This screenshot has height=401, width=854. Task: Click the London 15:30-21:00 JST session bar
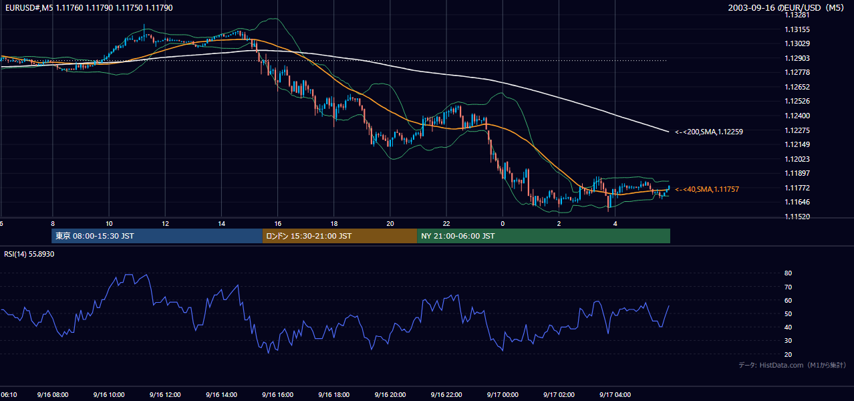coord(339,236)
